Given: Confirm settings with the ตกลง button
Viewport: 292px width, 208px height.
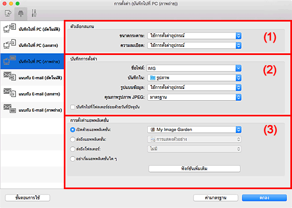Looking at the screenshot, I should tap(264, 198).
